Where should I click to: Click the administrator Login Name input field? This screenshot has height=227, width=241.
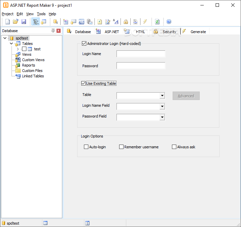click(x=141, y=54)
